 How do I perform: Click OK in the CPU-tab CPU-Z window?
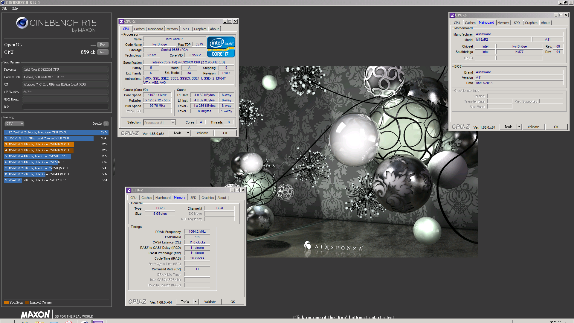pyautogui.click(x=225, y=133)
